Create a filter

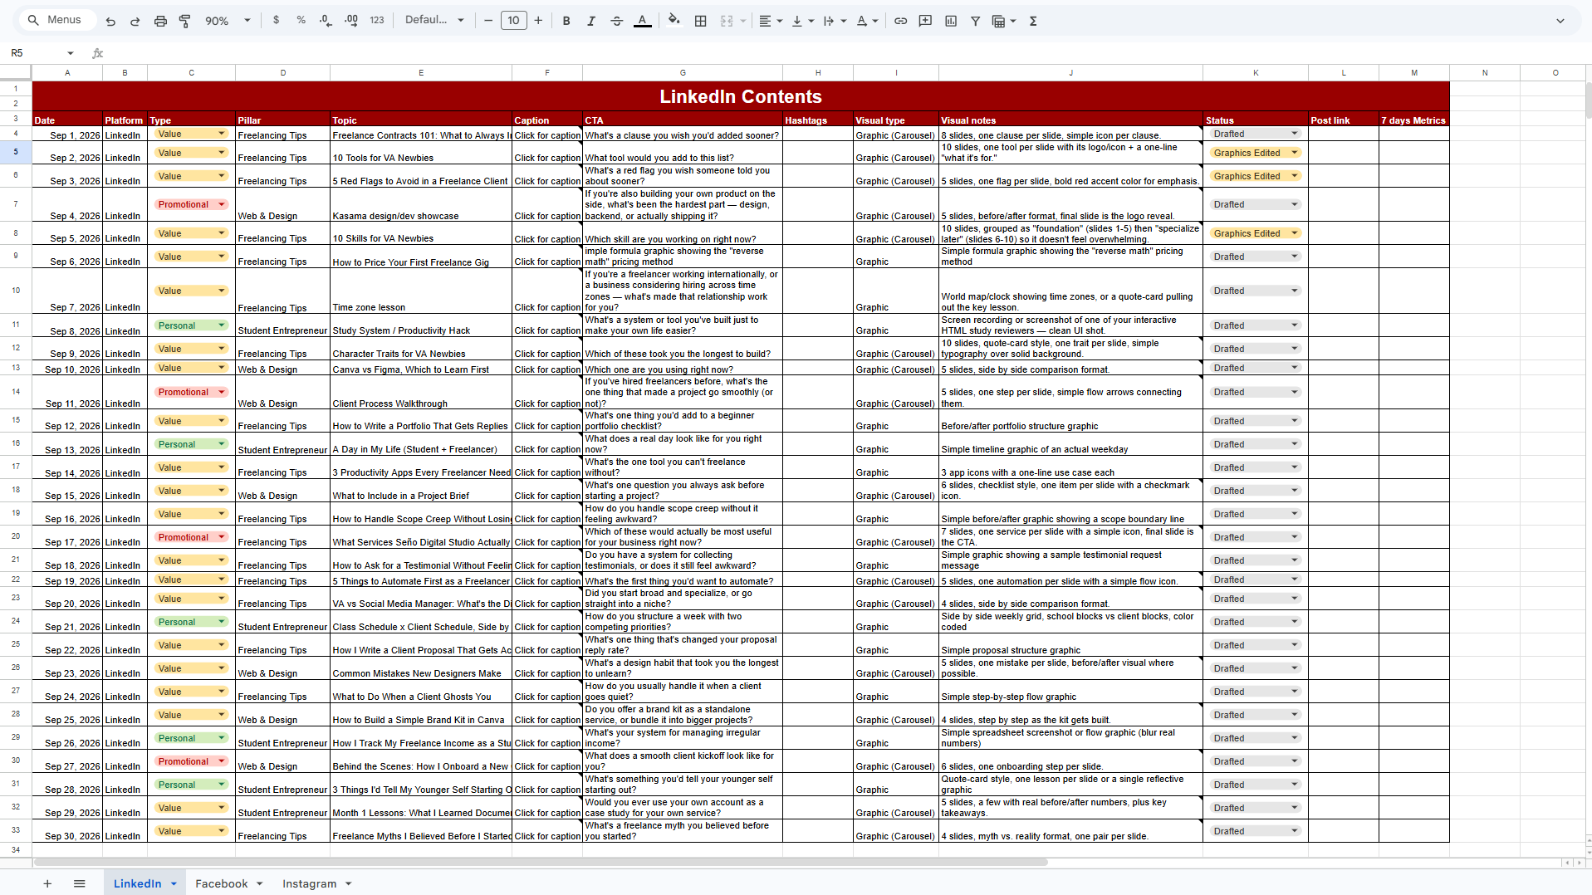coord(976,21)
